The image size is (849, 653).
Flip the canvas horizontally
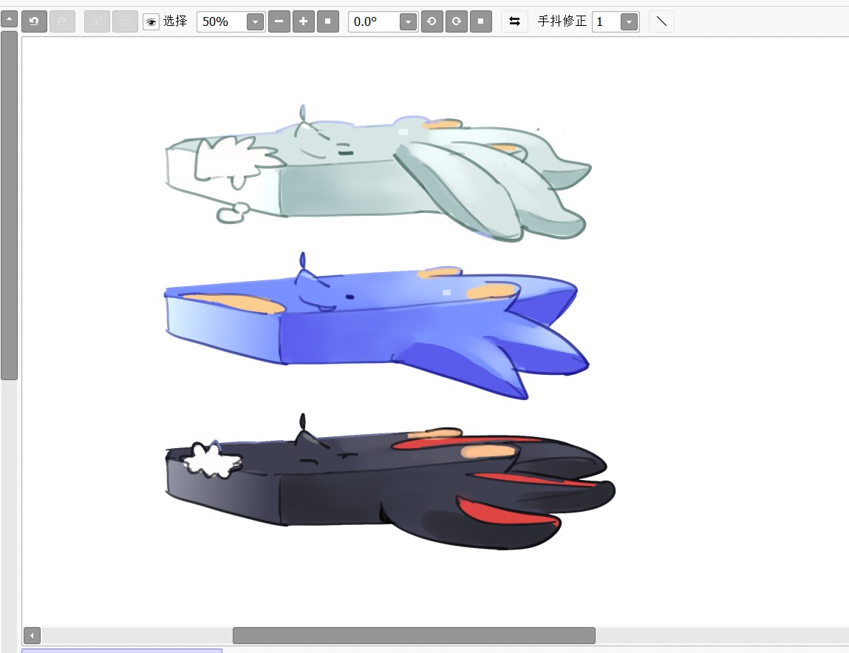[514, 21]
